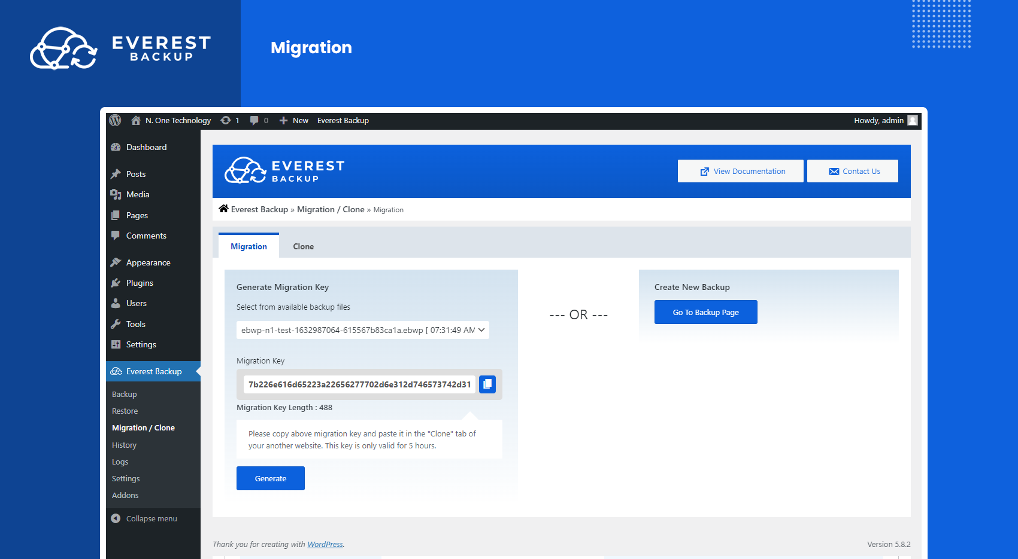Open the comments bubble icon in admin bar

pos(254,120)
